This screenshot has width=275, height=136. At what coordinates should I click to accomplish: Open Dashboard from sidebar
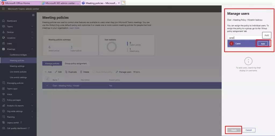click(x=12, y=21)
